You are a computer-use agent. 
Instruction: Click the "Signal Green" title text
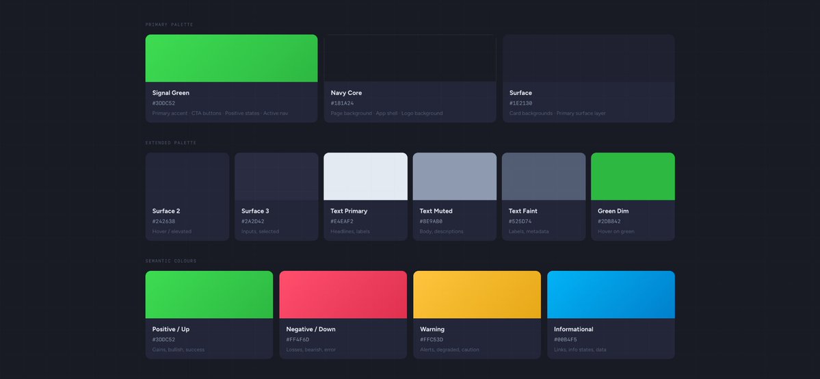coord(171,92)
